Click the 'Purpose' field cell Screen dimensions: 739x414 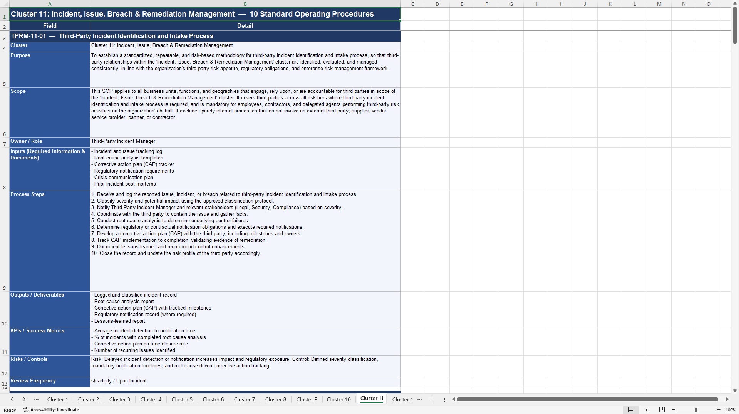click(50, 70)
